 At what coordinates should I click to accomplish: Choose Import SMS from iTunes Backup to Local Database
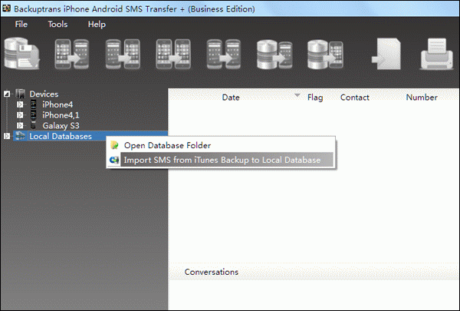221,160
